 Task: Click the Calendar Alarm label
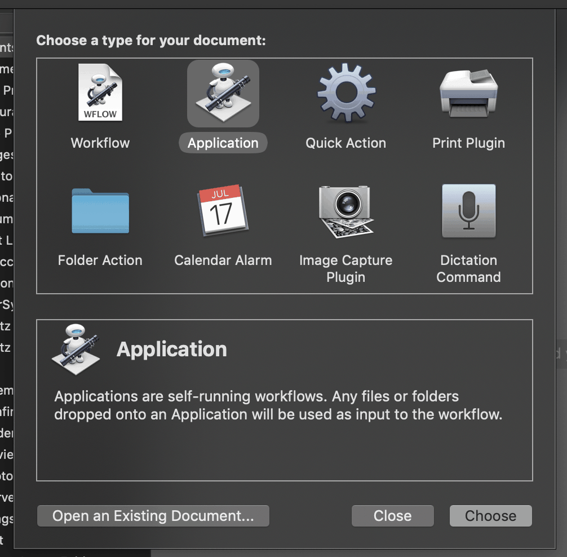(x=223, y=260)
